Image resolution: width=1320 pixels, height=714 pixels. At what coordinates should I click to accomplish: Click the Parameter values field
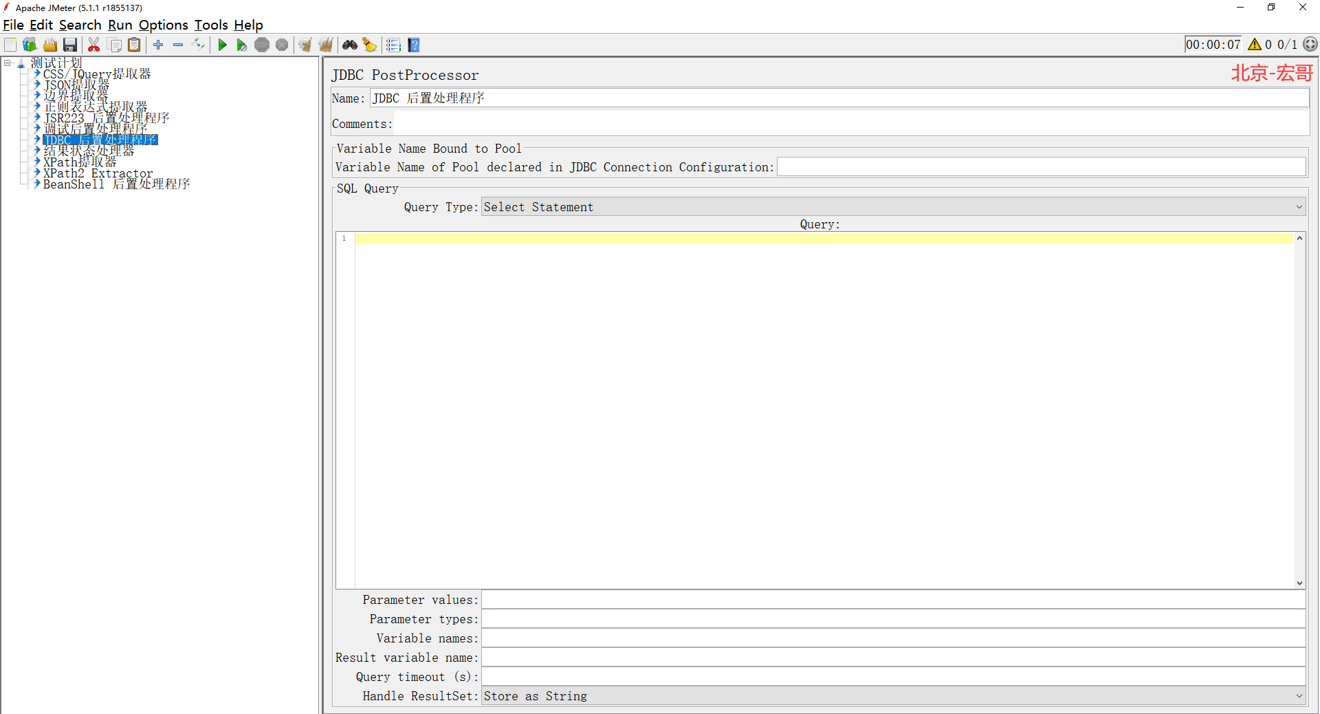893,600
